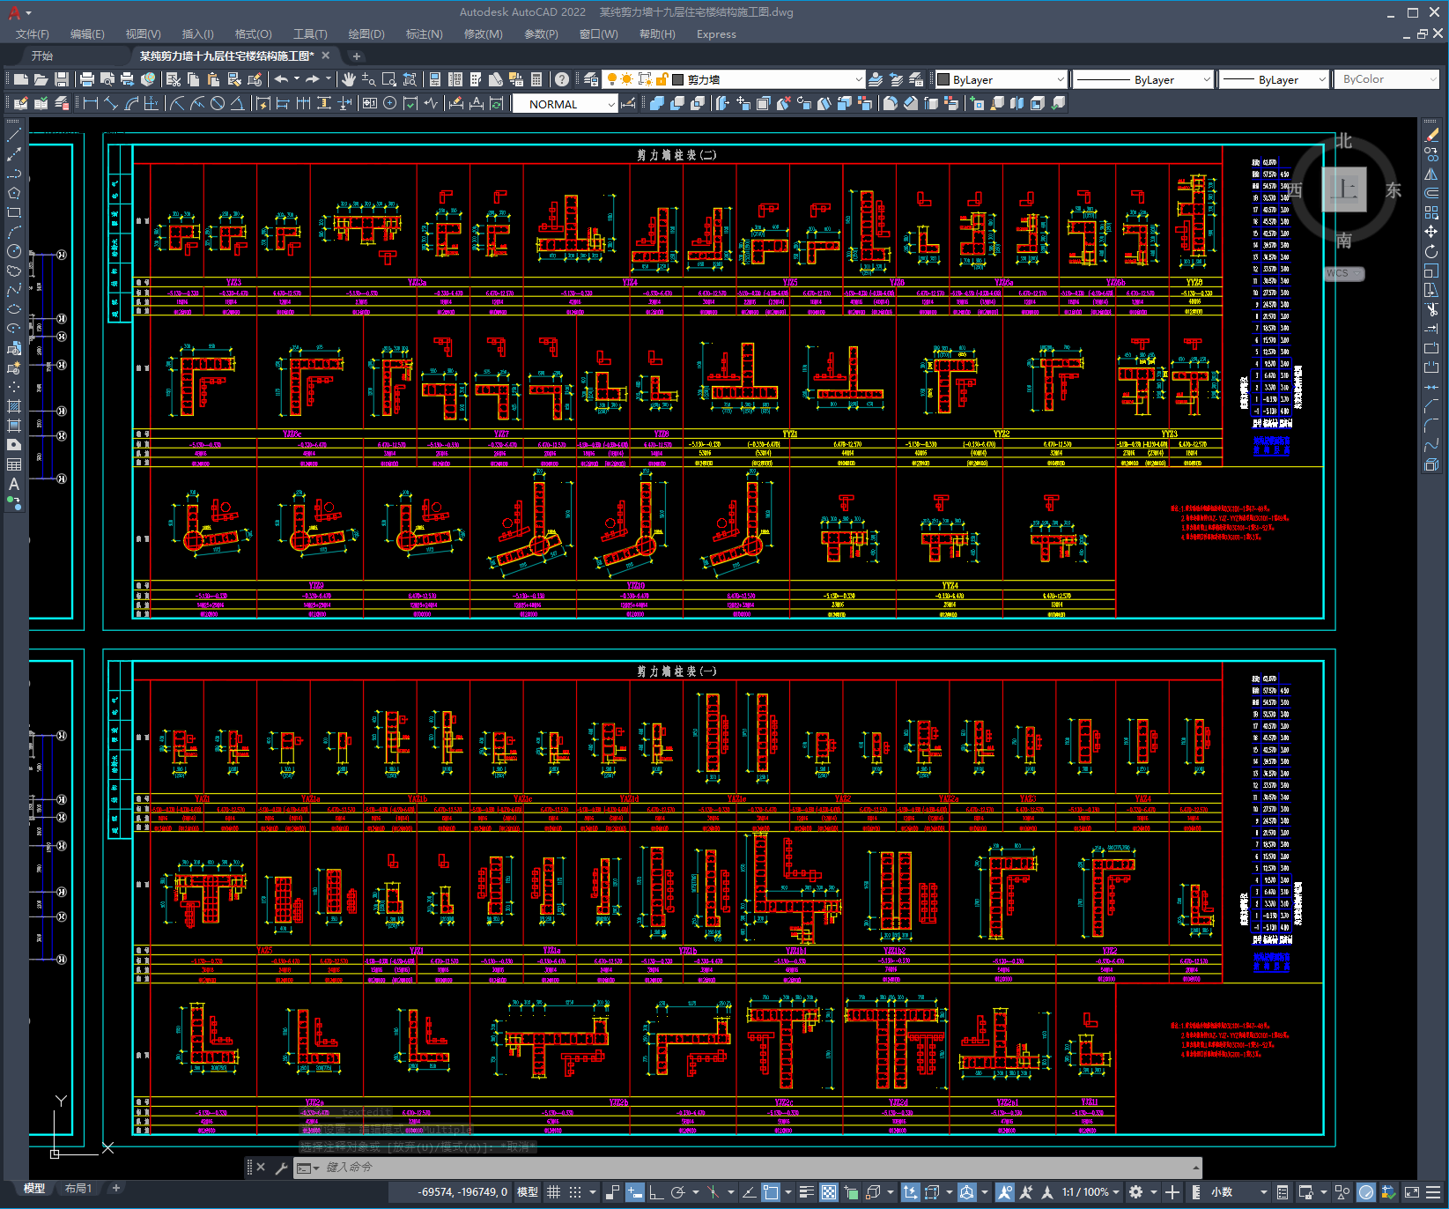Screen dimensions: 1449x1209
Task: Toggle Polar Tracking in status bar
Action: [677, 1192]
